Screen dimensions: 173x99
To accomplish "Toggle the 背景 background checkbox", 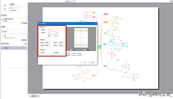I will (x=41, y=52).
